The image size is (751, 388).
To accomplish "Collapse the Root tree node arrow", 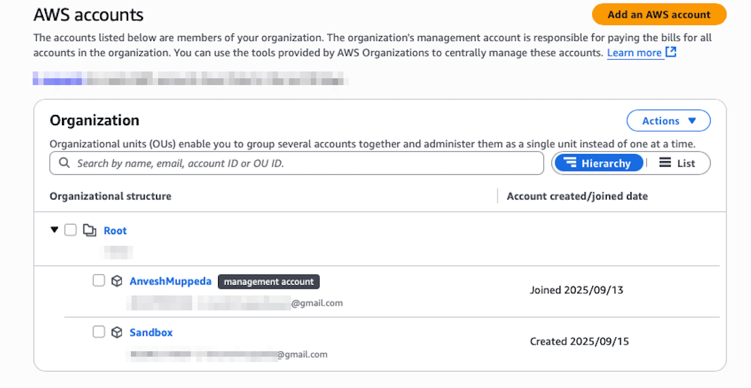I will coord(54,230).
